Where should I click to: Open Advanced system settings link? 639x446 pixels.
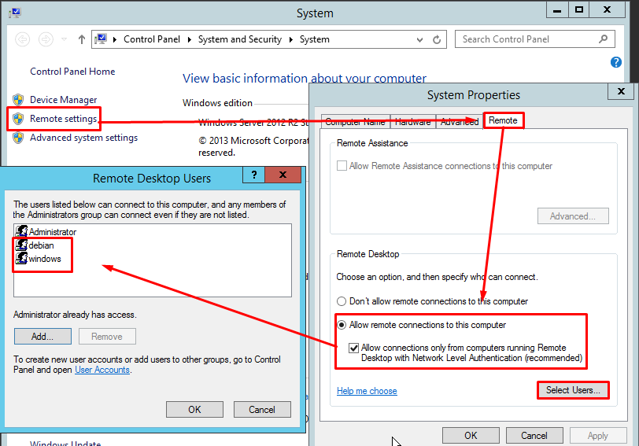tap(83, 138)
